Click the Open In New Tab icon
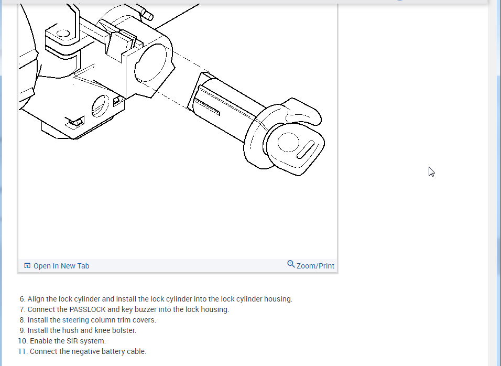501x366 pixels. [27, 266]
